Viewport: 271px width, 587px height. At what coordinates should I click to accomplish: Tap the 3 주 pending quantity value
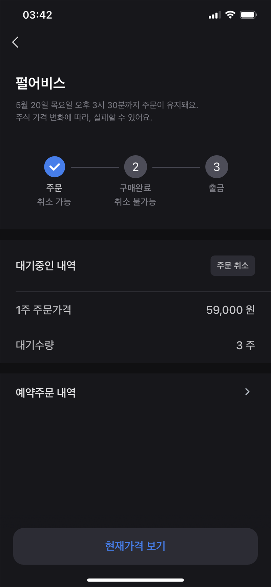pos(245,345)
